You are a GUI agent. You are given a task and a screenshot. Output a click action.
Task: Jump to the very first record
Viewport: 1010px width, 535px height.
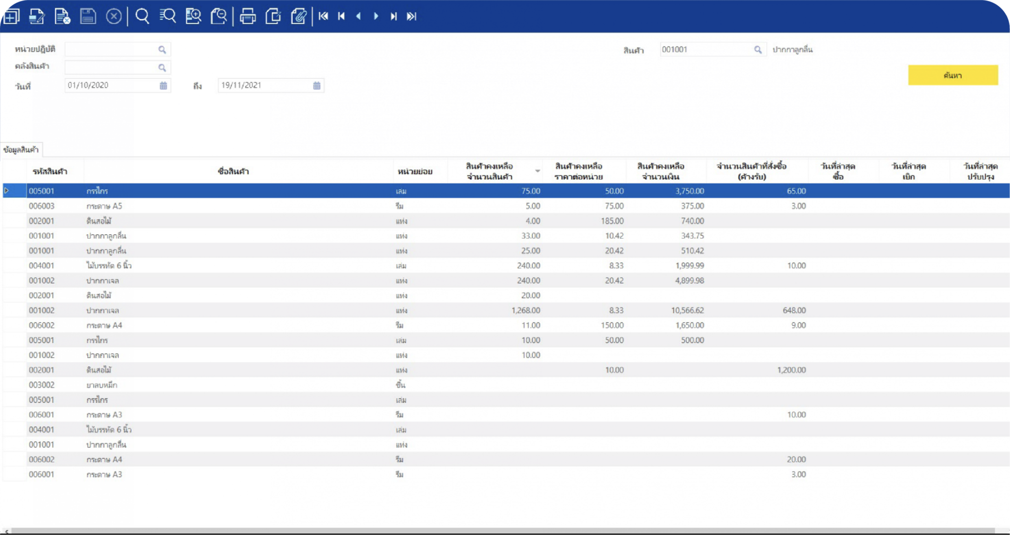click(324, 16)
